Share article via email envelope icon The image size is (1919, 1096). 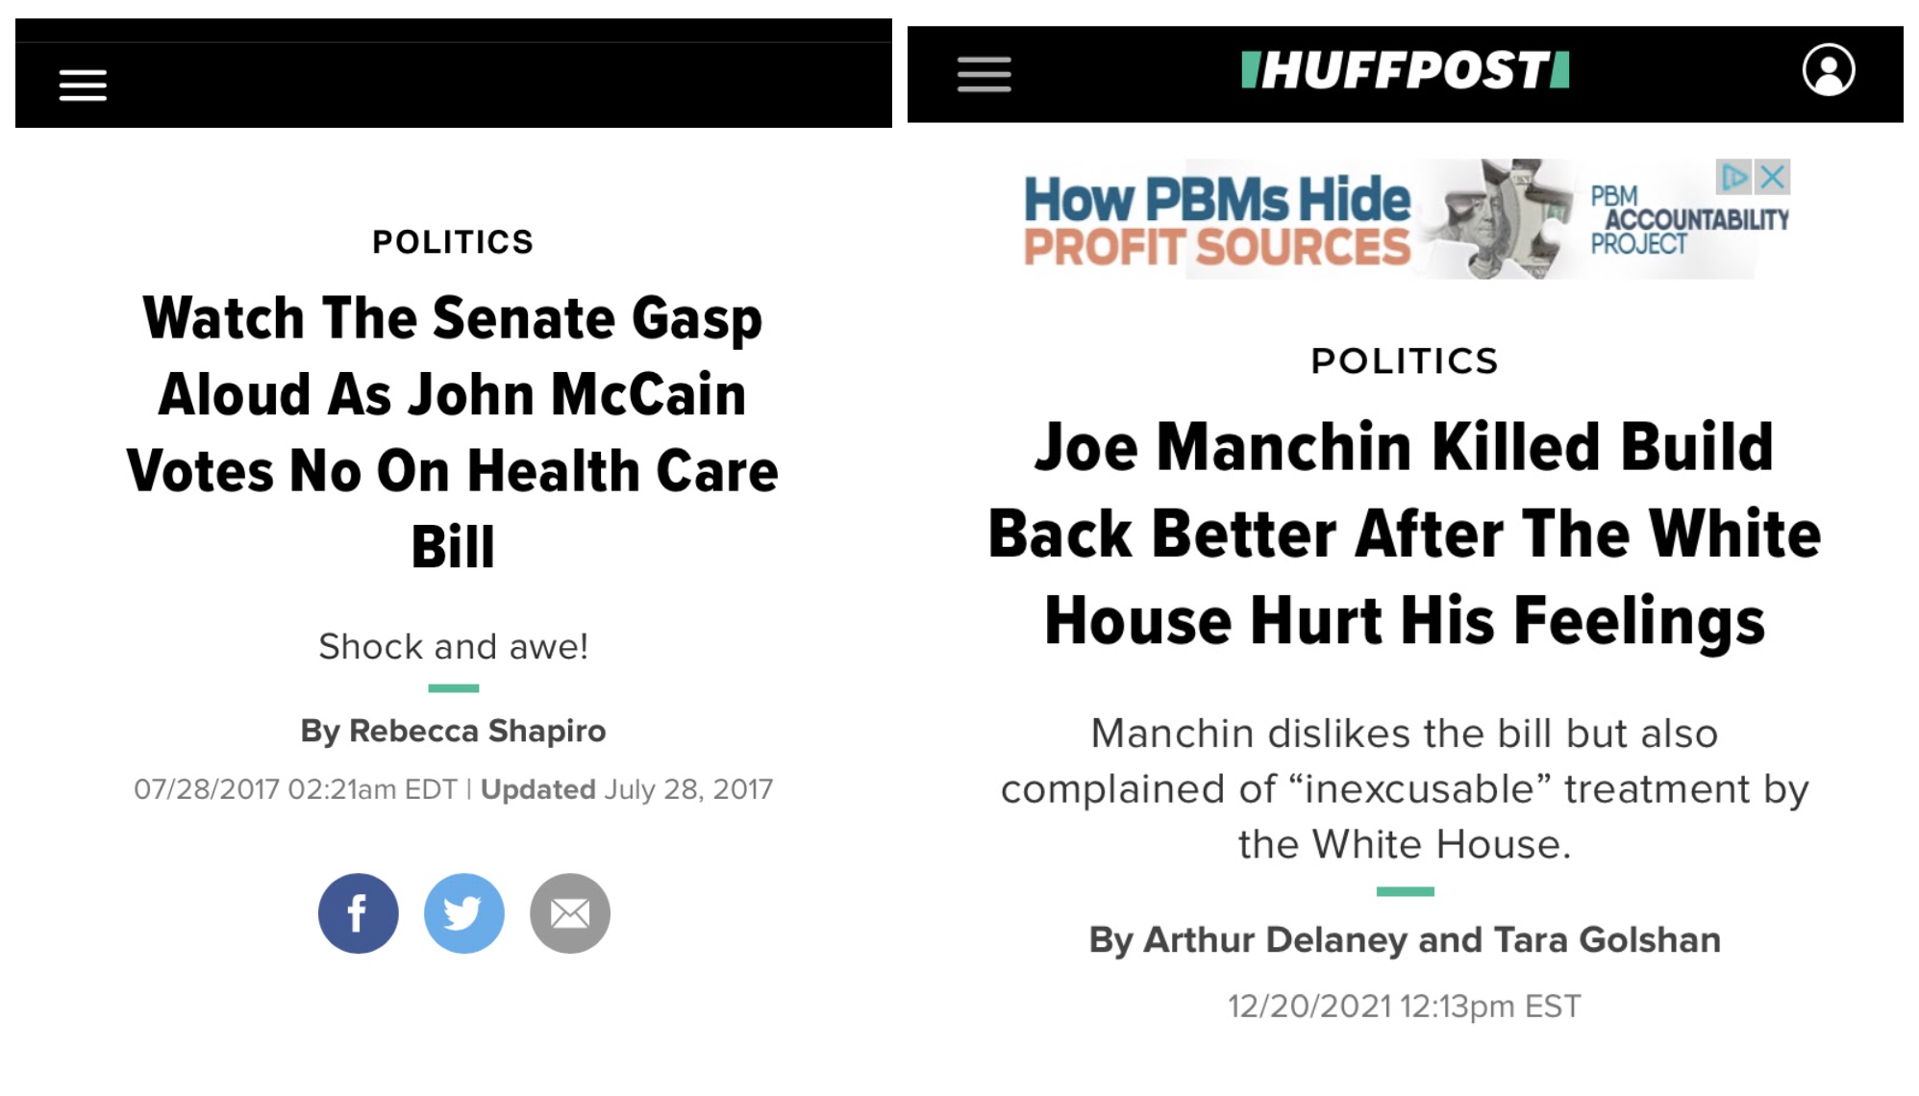click(569, 912)
